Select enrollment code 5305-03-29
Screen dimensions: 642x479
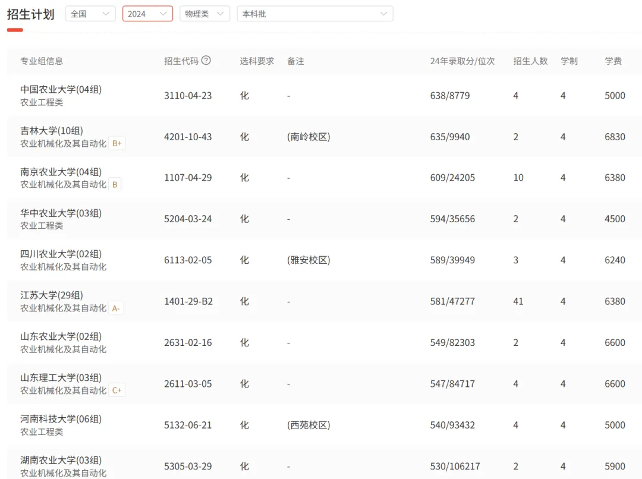(x=188, y=467)
